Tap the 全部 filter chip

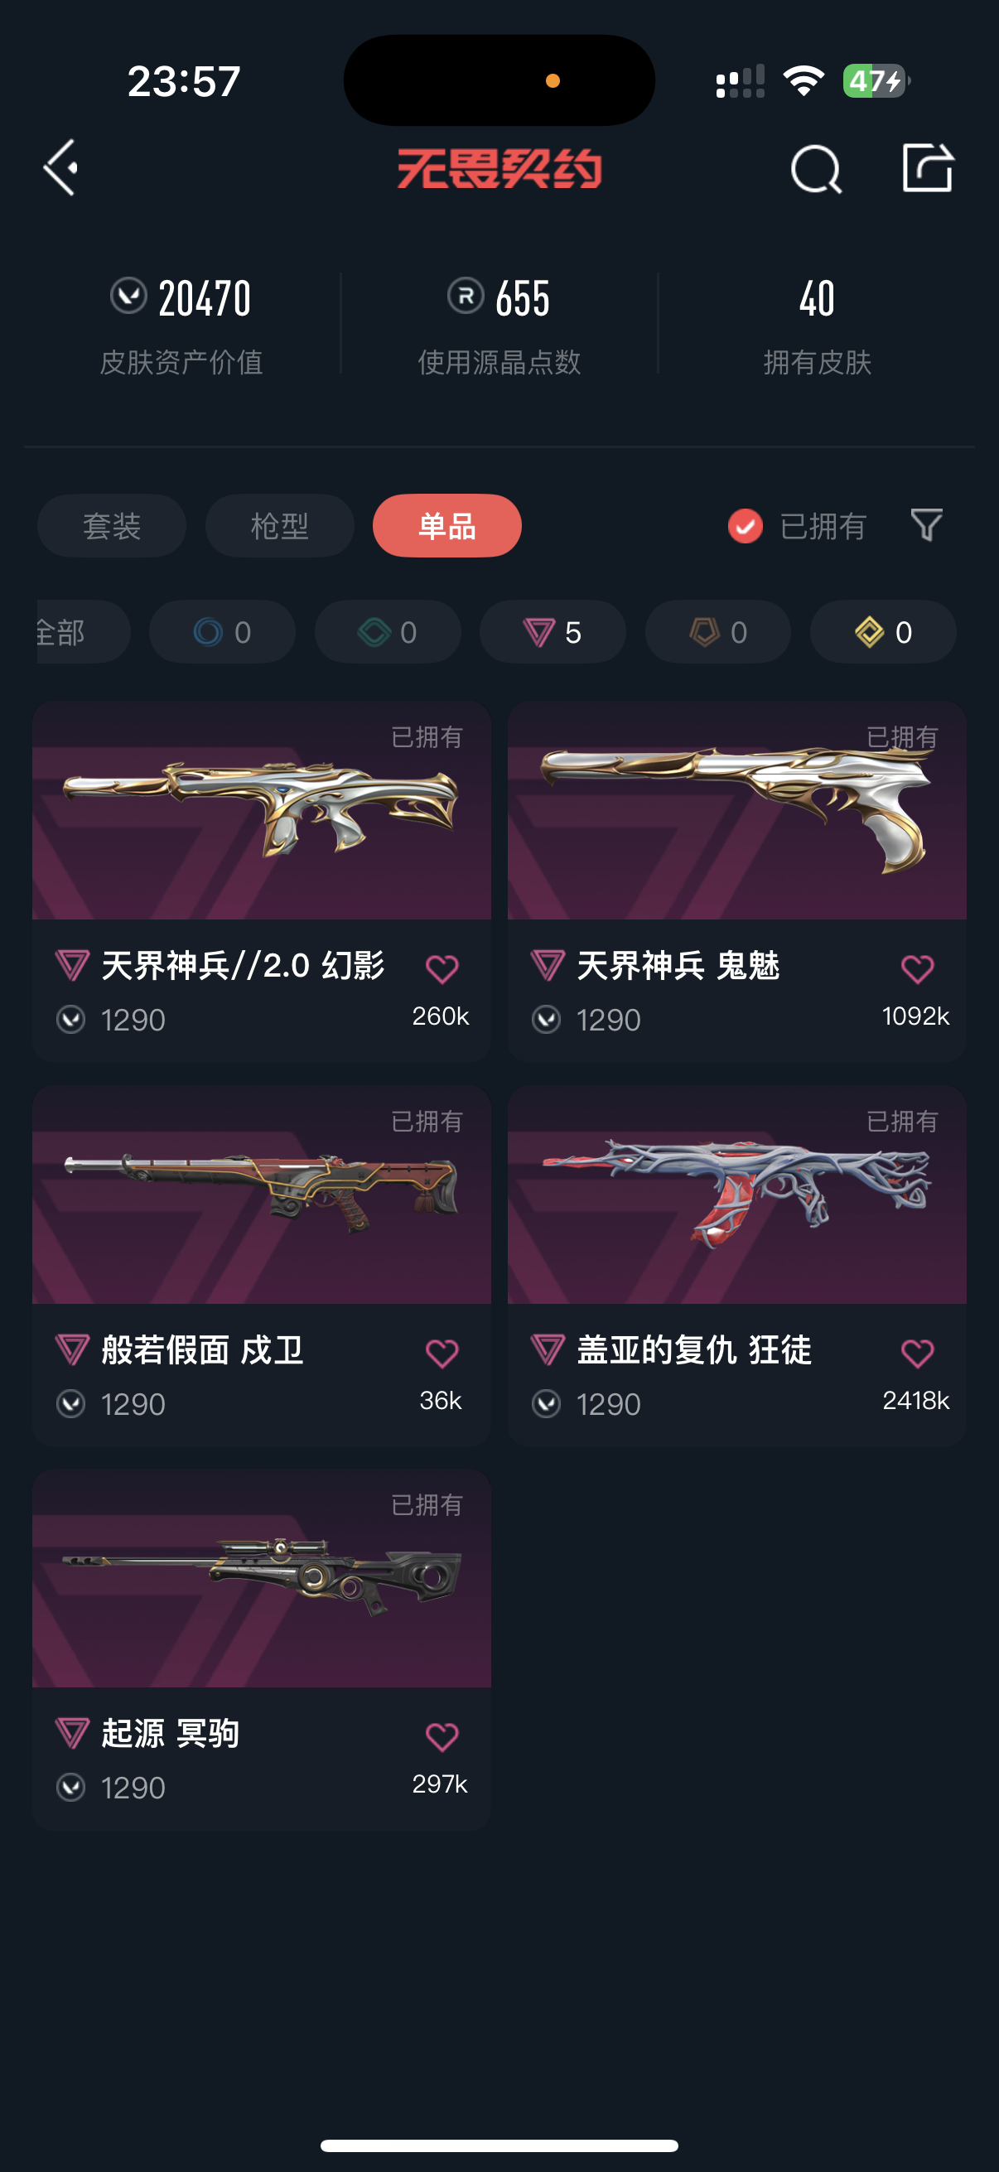point(83,631)
